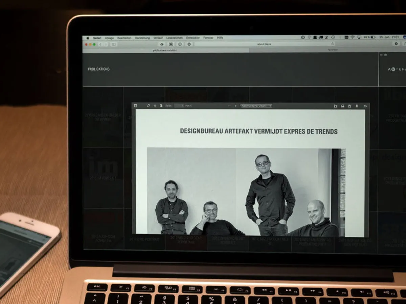Image resolution: width=406 pixels, height=304 pixels.
Task: Switch site language to de
Action: pyautogui.click(x=385, y=55)
